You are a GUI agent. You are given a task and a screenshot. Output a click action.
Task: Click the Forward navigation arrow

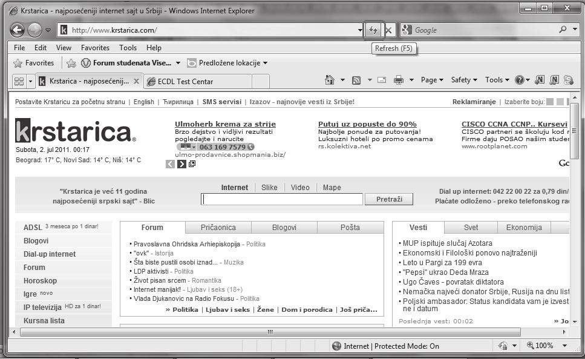coord(34,30)
